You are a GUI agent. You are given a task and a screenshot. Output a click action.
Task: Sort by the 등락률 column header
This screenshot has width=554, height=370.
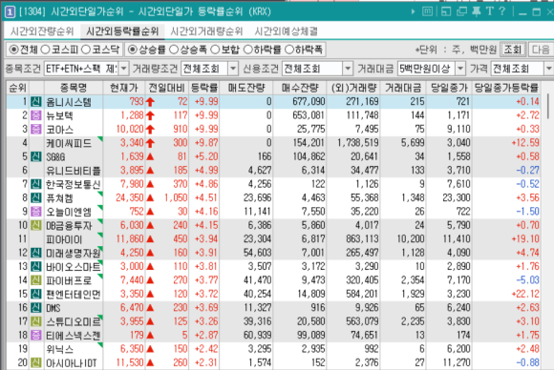click(x=204, y=88)
